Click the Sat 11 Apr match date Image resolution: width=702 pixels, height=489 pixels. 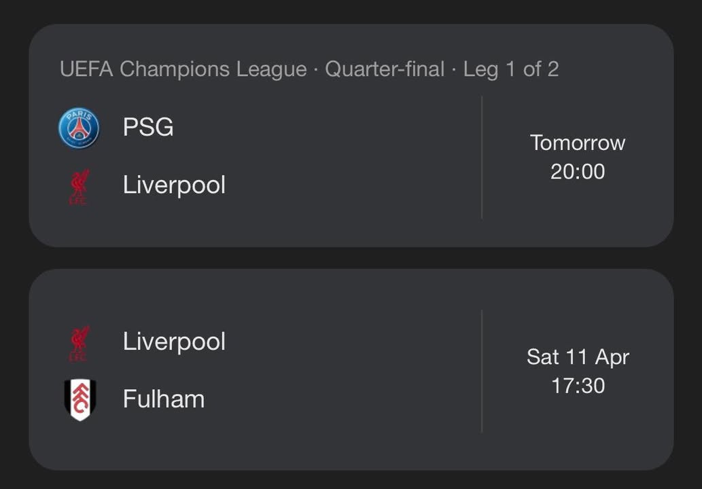pyautogui.click(x=578, y=357)
